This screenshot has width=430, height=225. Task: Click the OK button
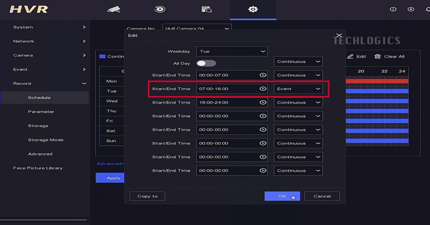pos(282,196)
